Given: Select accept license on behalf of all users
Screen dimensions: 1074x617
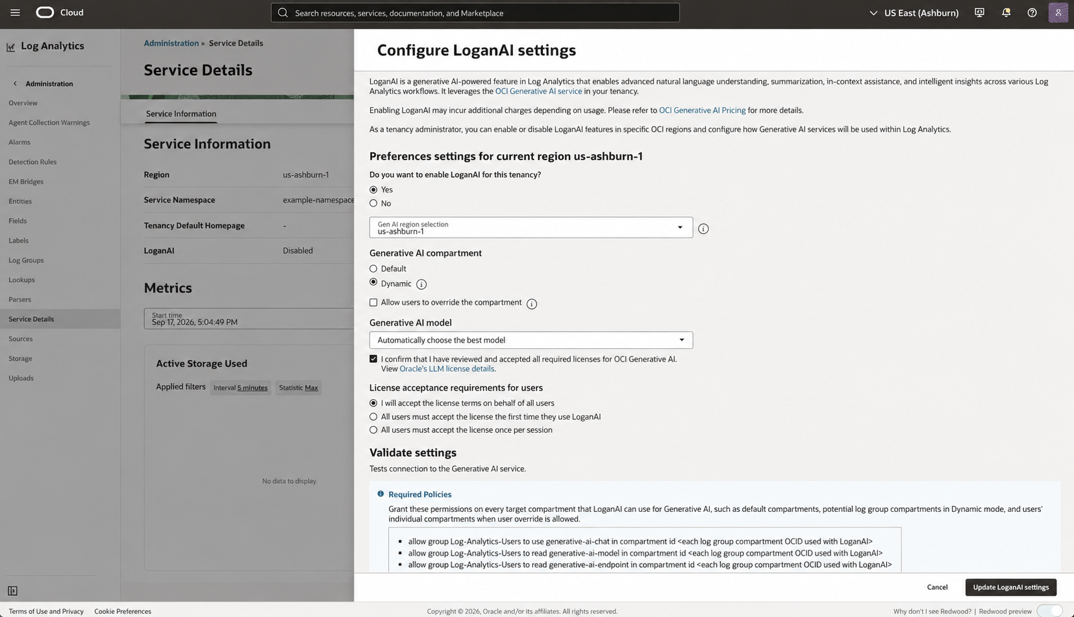Looking at the screenshot, I should click(x=373, y=403).
